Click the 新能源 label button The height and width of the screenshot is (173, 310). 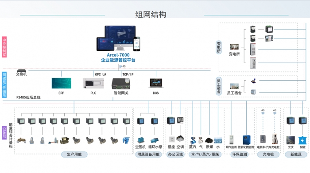tap(296, 154)
